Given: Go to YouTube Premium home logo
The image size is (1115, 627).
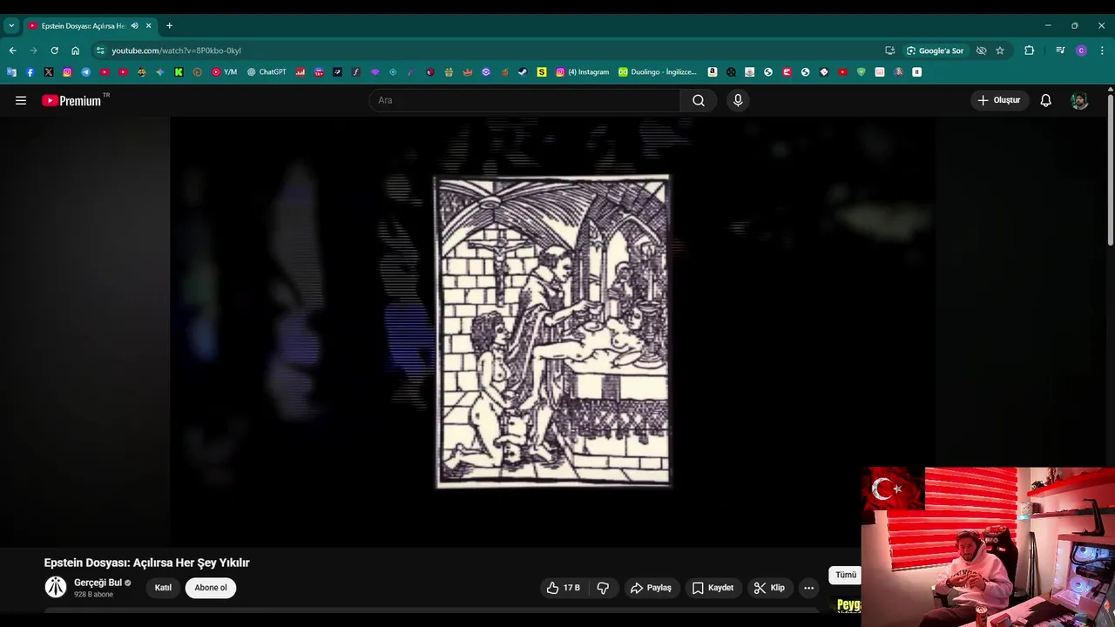Looking at the screenshot, I should click(x=71, y=100).
